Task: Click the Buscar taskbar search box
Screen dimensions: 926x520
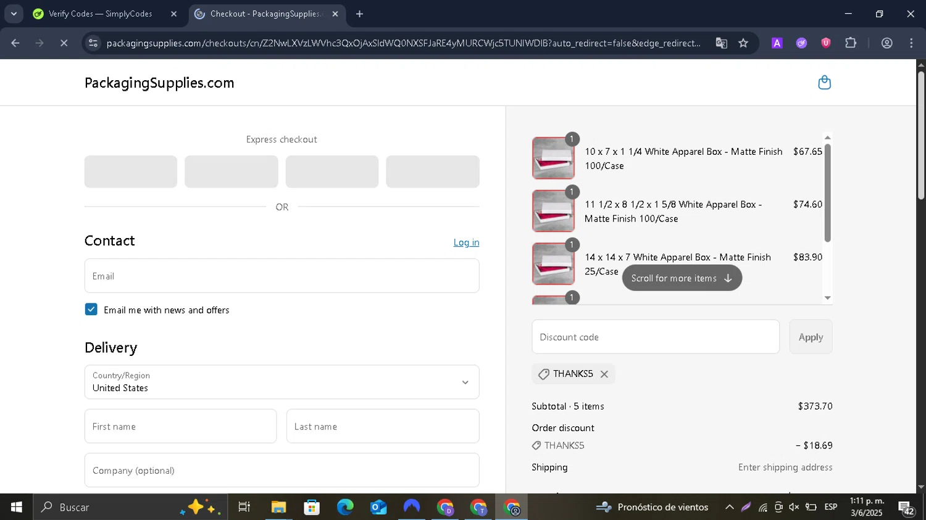Action: tap(130, 507)
